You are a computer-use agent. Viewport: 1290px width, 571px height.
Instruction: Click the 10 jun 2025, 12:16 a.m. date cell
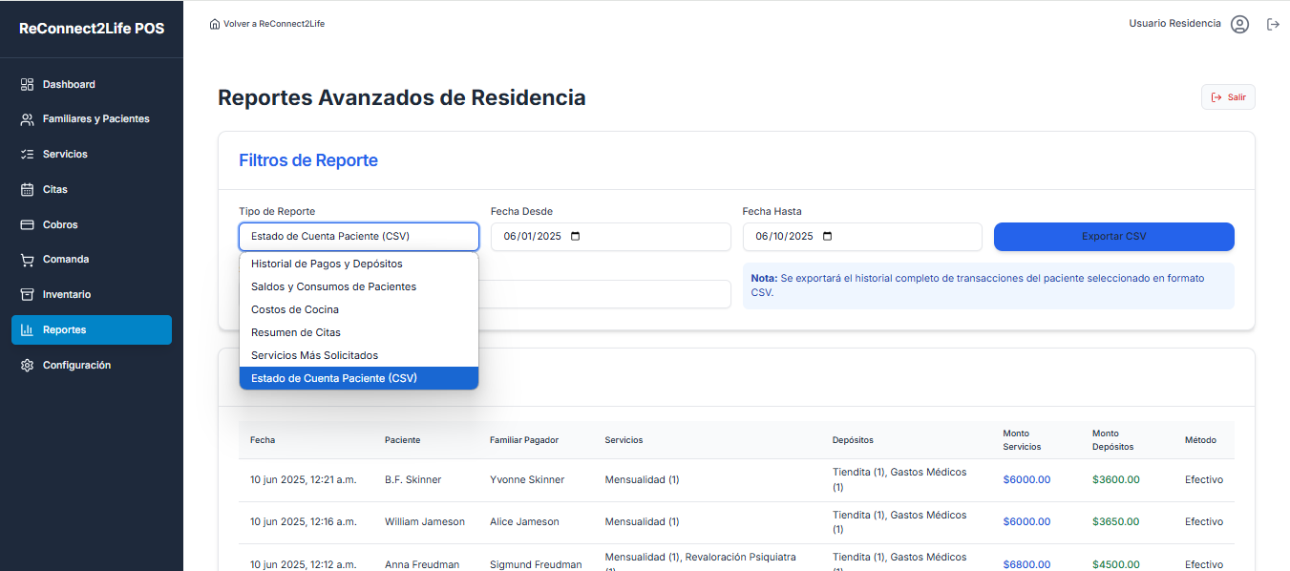tap(304, 521)
